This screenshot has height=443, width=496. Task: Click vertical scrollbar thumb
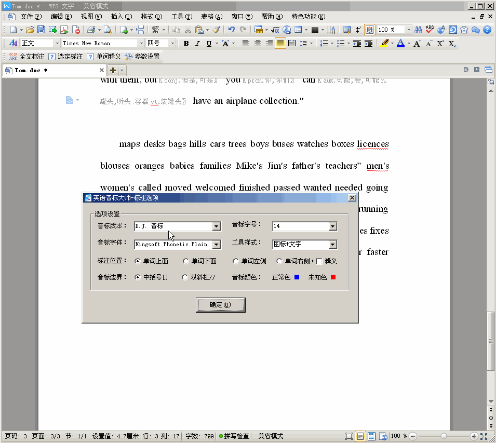(x=491, y=341)
